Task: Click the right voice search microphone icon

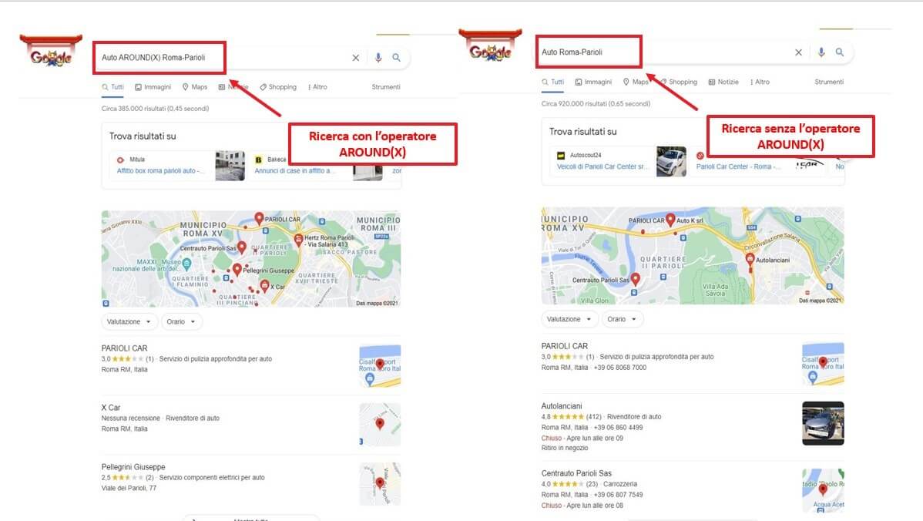Action: (x=821, y=52)
